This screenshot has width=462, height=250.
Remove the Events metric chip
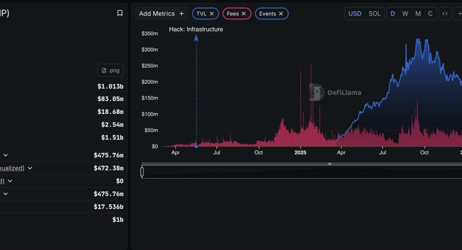pos(281,14)
